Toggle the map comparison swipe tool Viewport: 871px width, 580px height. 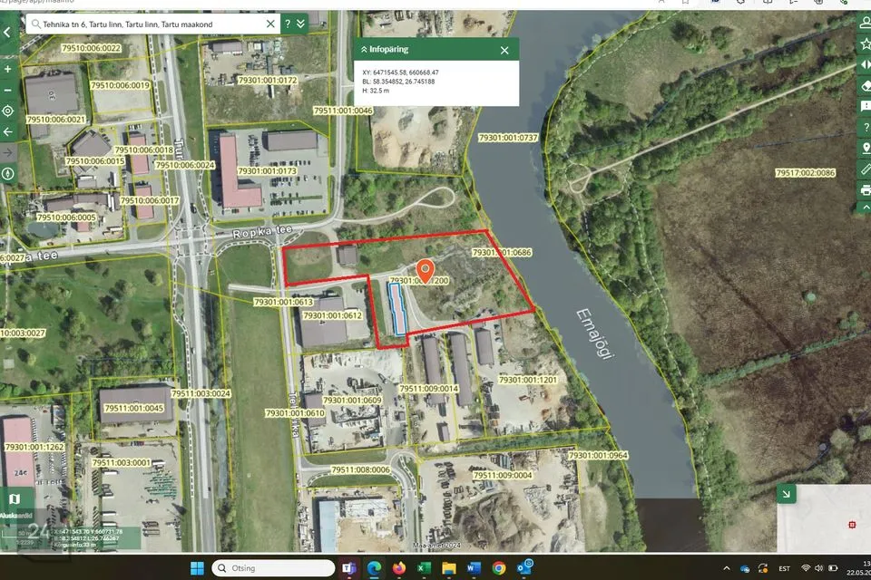[x=865, y=65]
